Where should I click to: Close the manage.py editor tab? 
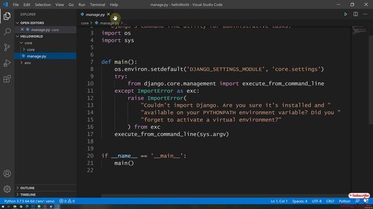click(108, 14)
